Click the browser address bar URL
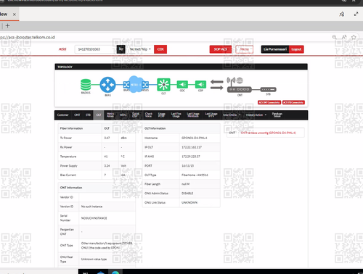The image size is (363, 274). 28,37
